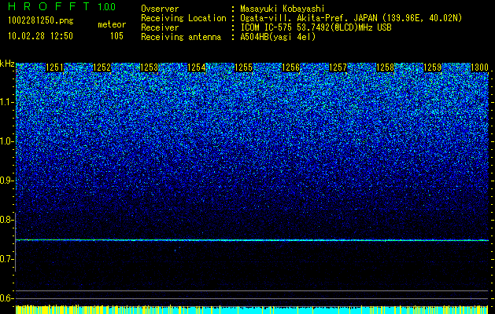Click the 1258 time marker
This screenshot has height=314, width=495.
tap(386, 68)
